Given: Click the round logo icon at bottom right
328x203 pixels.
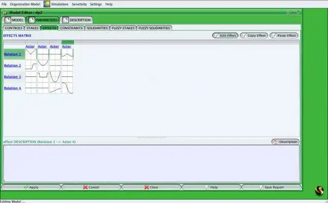Looking at the screenshot, I should pyautogui.click(x=319, y=190).
